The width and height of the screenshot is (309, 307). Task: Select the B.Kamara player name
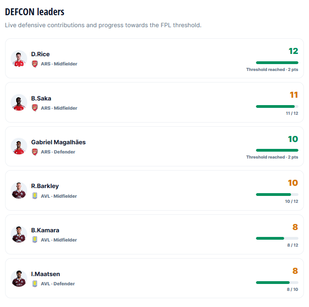[x=45, y=230]
